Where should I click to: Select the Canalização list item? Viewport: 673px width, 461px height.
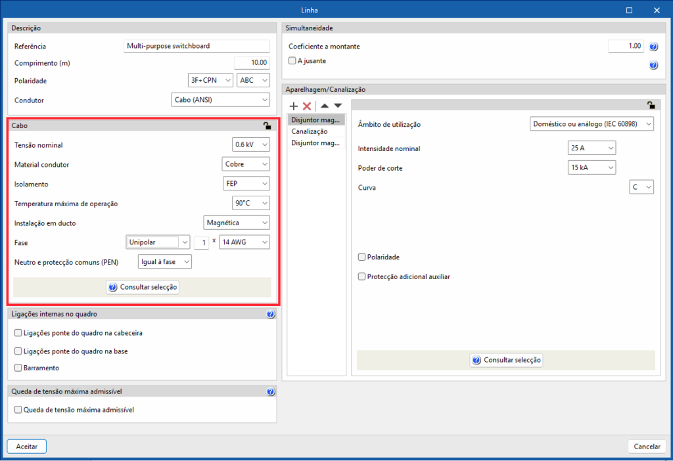316,131
